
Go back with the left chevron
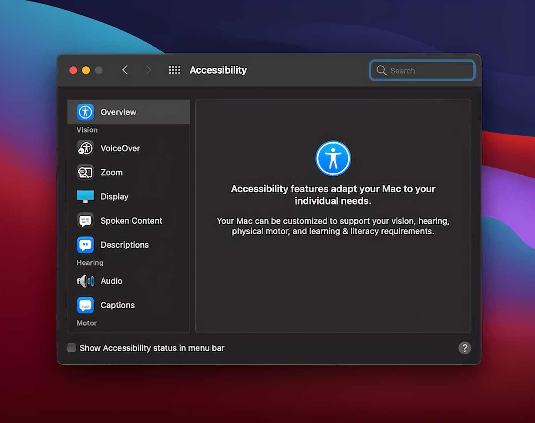pyautogui.click(x=125, y=70)
